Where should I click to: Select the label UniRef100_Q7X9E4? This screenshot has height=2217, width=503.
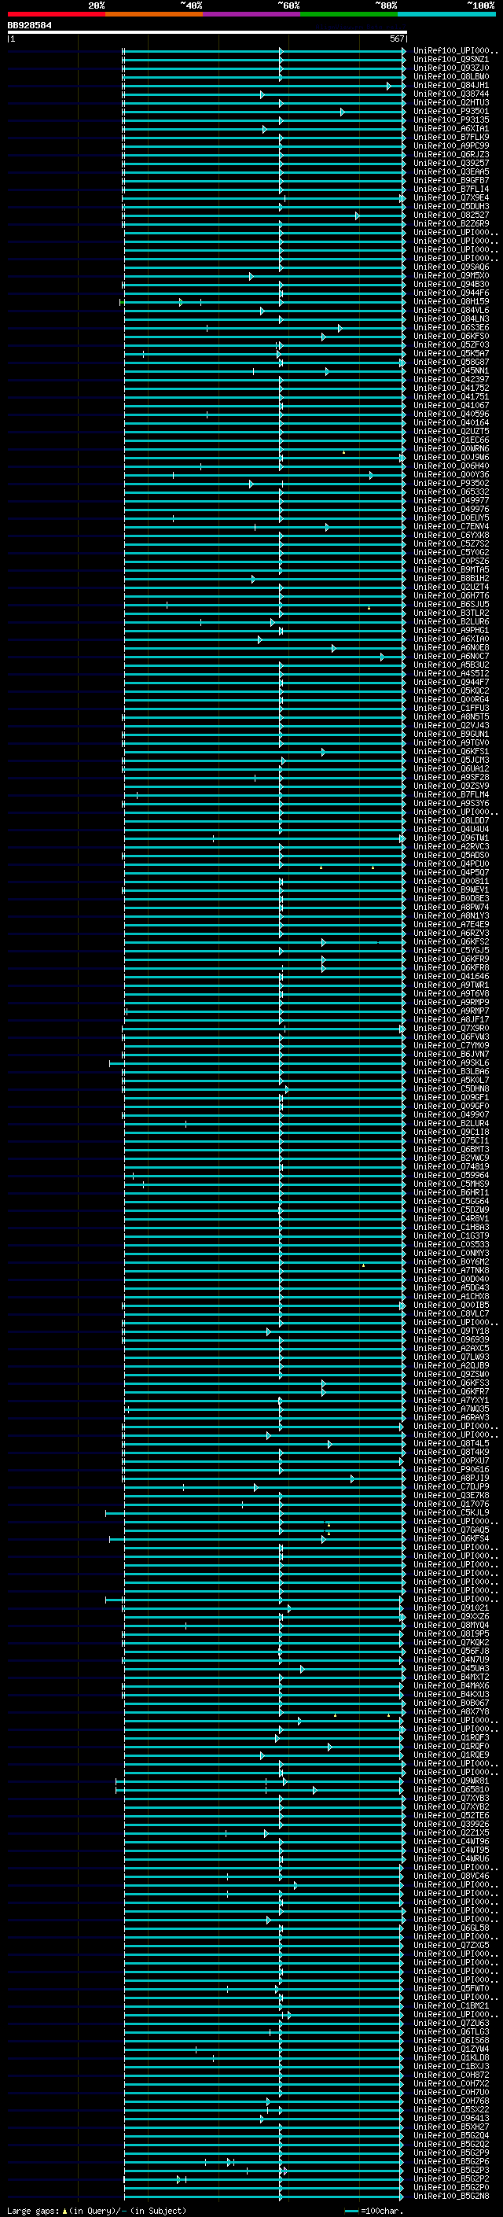(x=451, y=198)
